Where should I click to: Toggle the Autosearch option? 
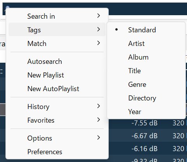pyautogui.click(x=57, y=62)
